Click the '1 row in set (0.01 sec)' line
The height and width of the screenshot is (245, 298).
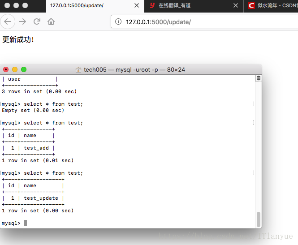click(38, 160)
